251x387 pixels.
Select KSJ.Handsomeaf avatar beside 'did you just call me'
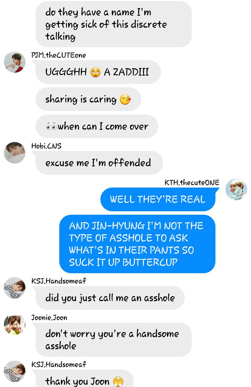tap(15, 288)
